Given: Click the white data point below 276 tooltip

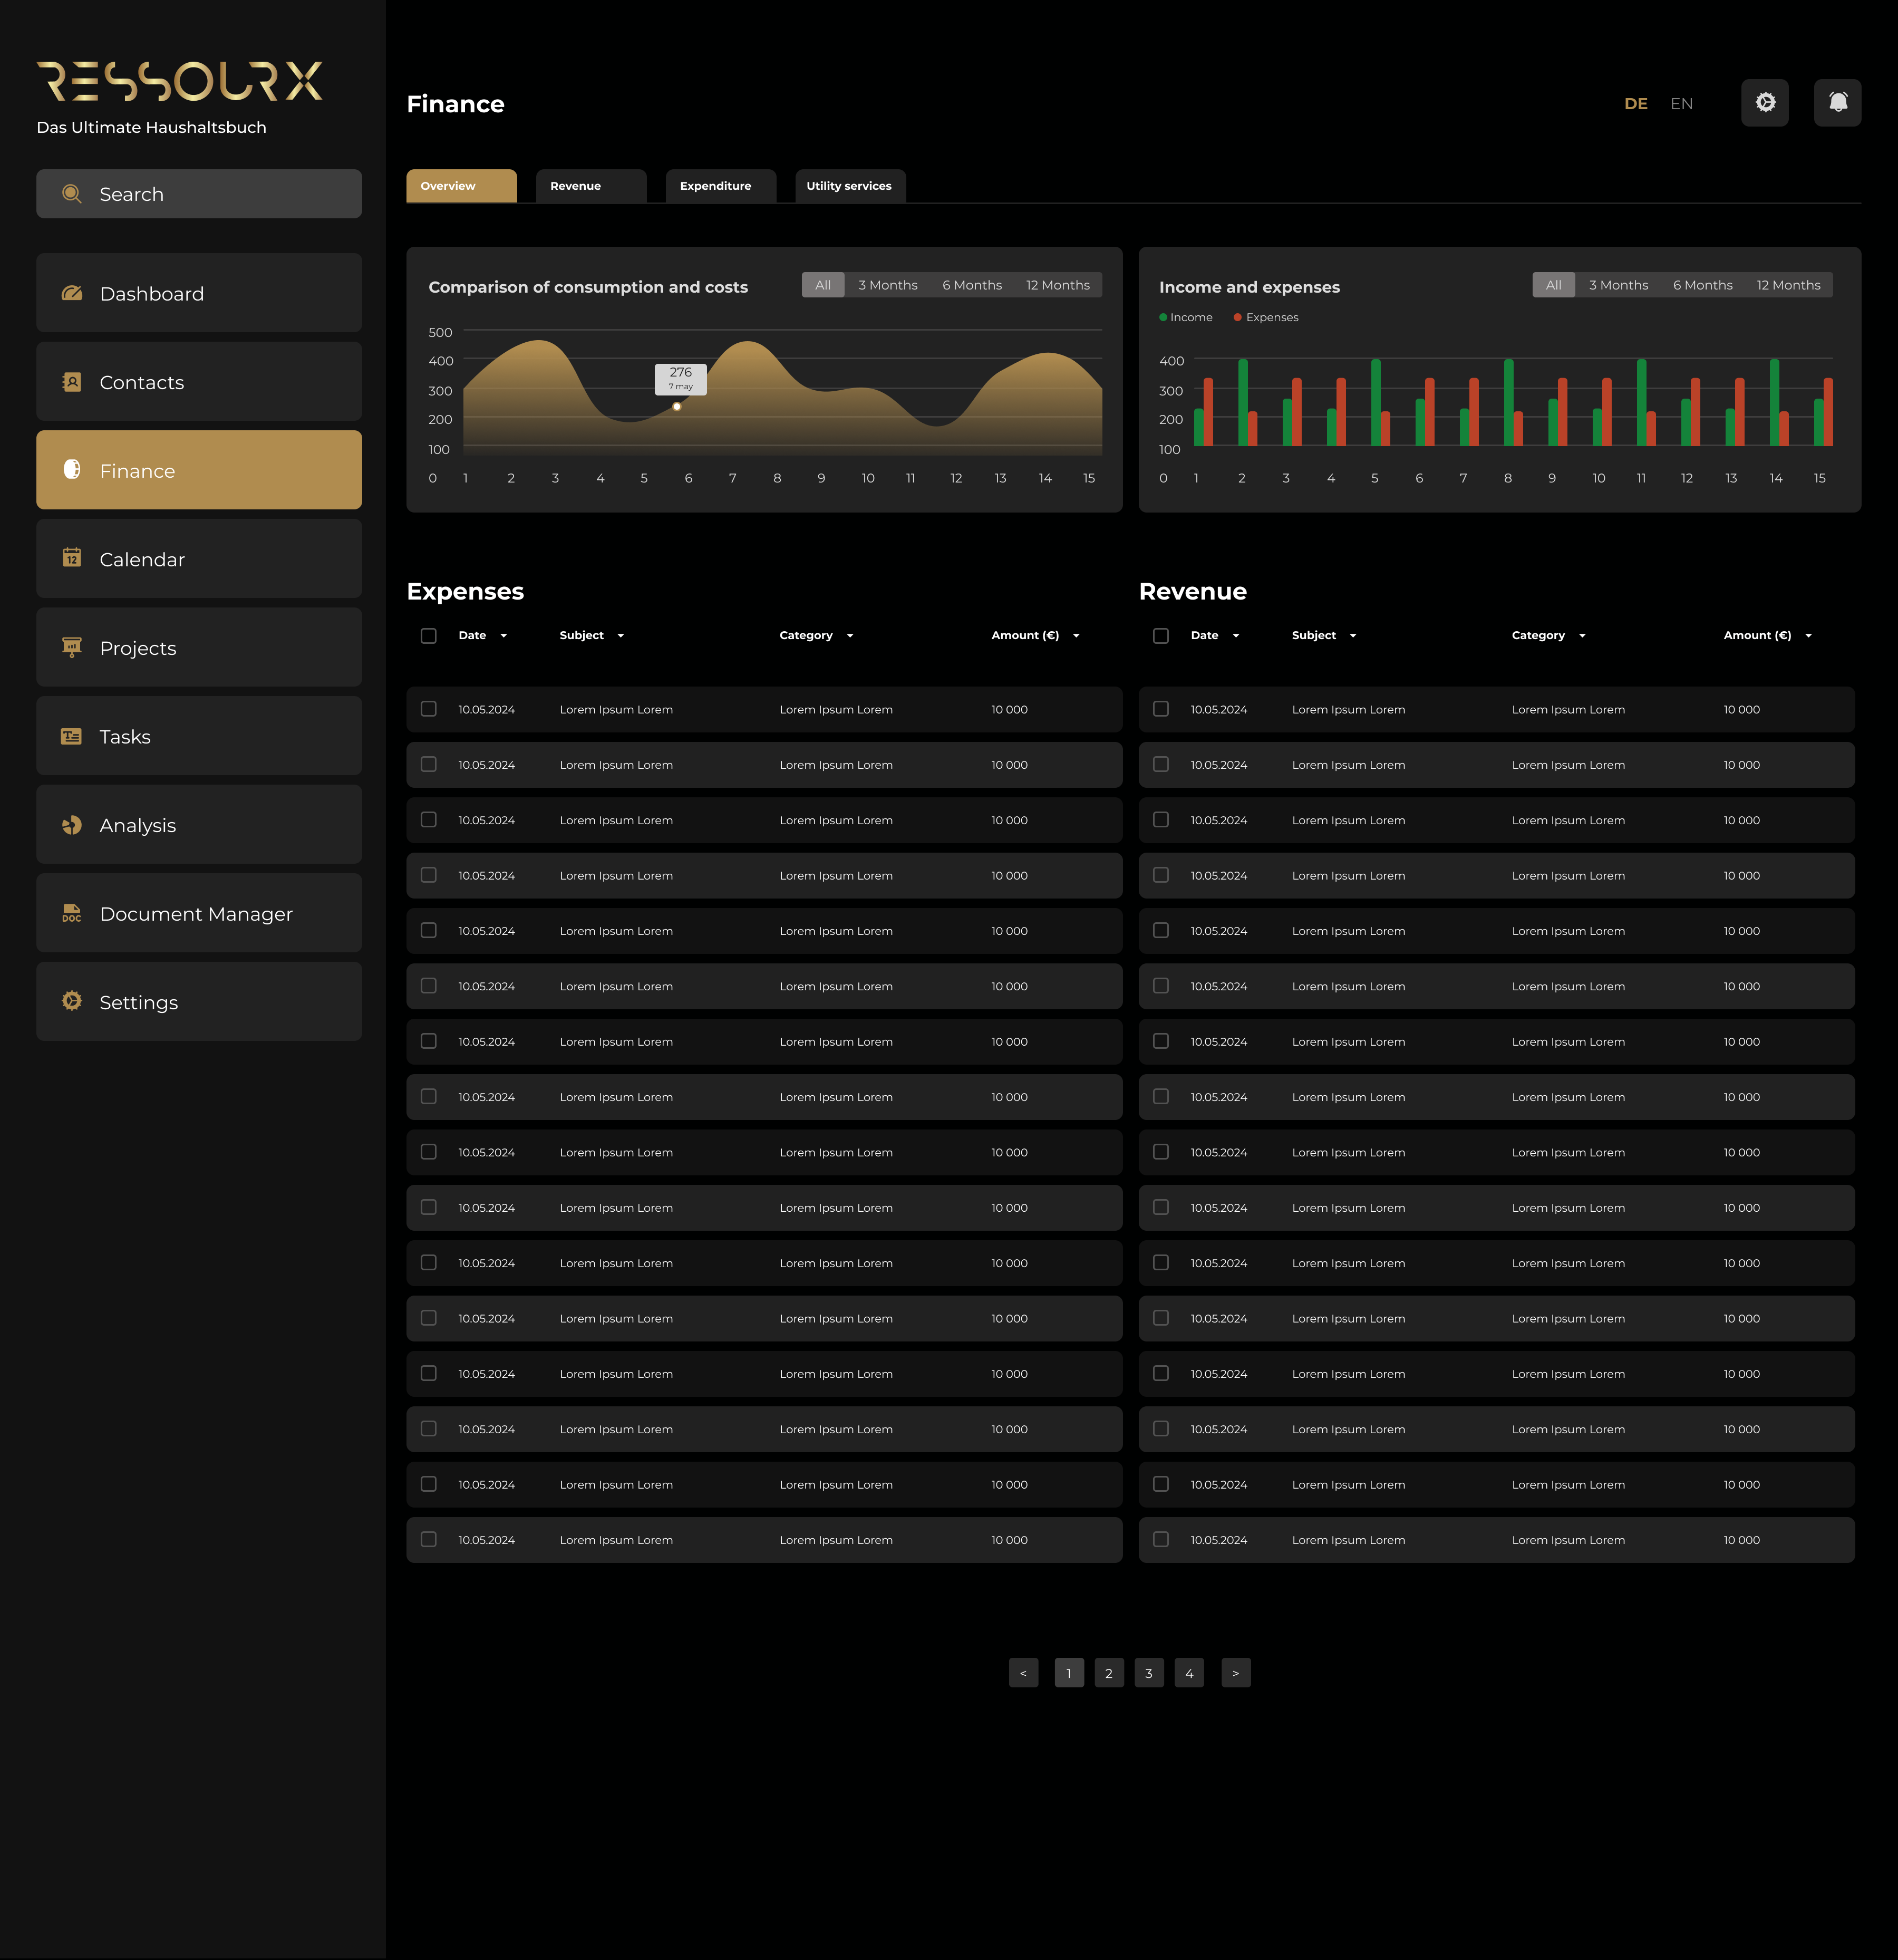Looking at the screenshot, I should point(677,406).
